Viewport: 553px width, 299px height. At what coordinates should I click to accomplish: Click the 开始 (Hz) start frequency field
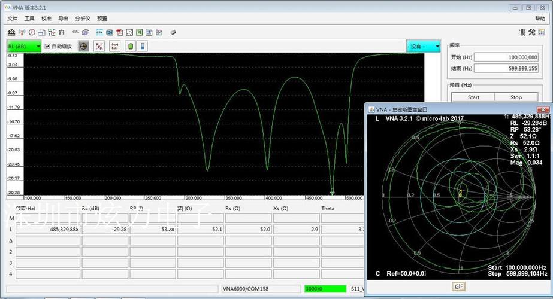click(x=506, y=57)
